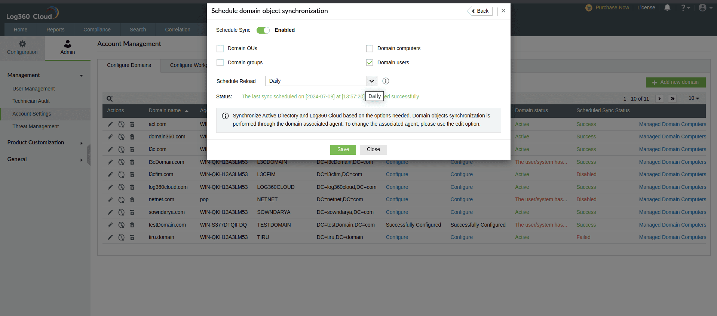This screenshot has height=316, width=717.
Task: Open the rows per page dropdown
Action: [x=694, y=98]
